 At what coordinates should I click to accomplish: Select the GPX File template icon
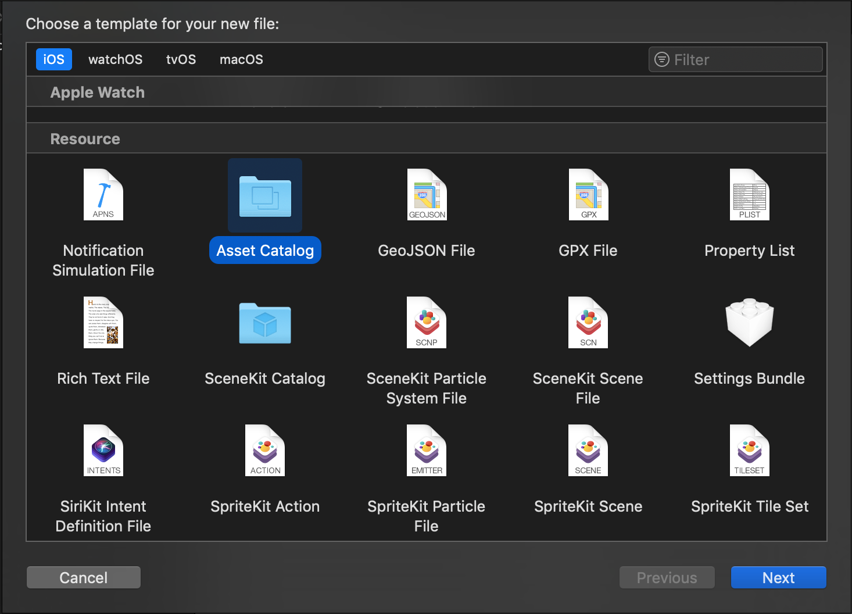(x=588, y=195)
